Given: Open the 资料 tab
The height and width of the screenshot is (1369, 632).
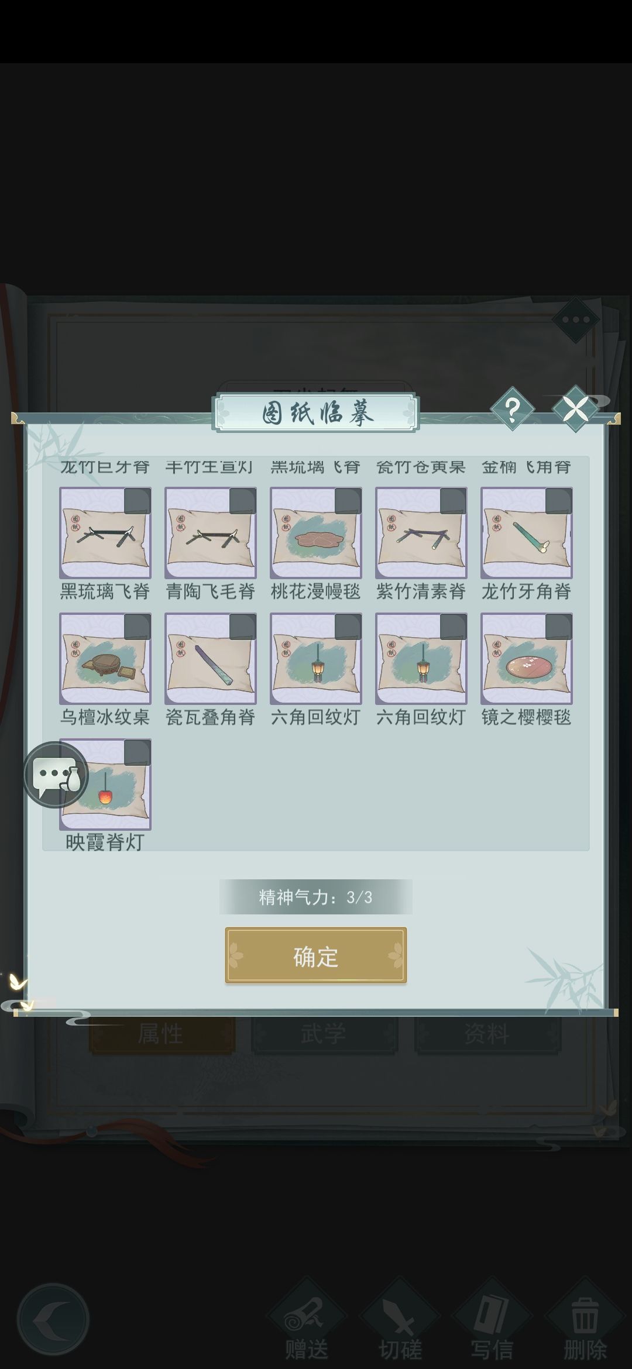Looking at the screenshot, I should coord(487,1034).
